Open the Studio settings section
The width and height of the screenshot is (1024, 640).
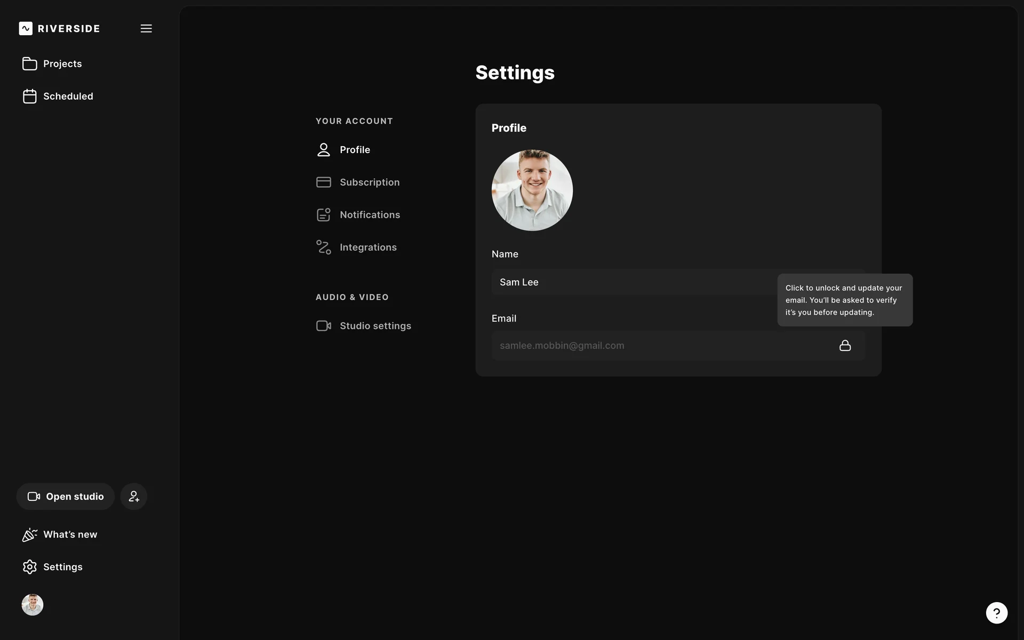(x=375, y=326)
